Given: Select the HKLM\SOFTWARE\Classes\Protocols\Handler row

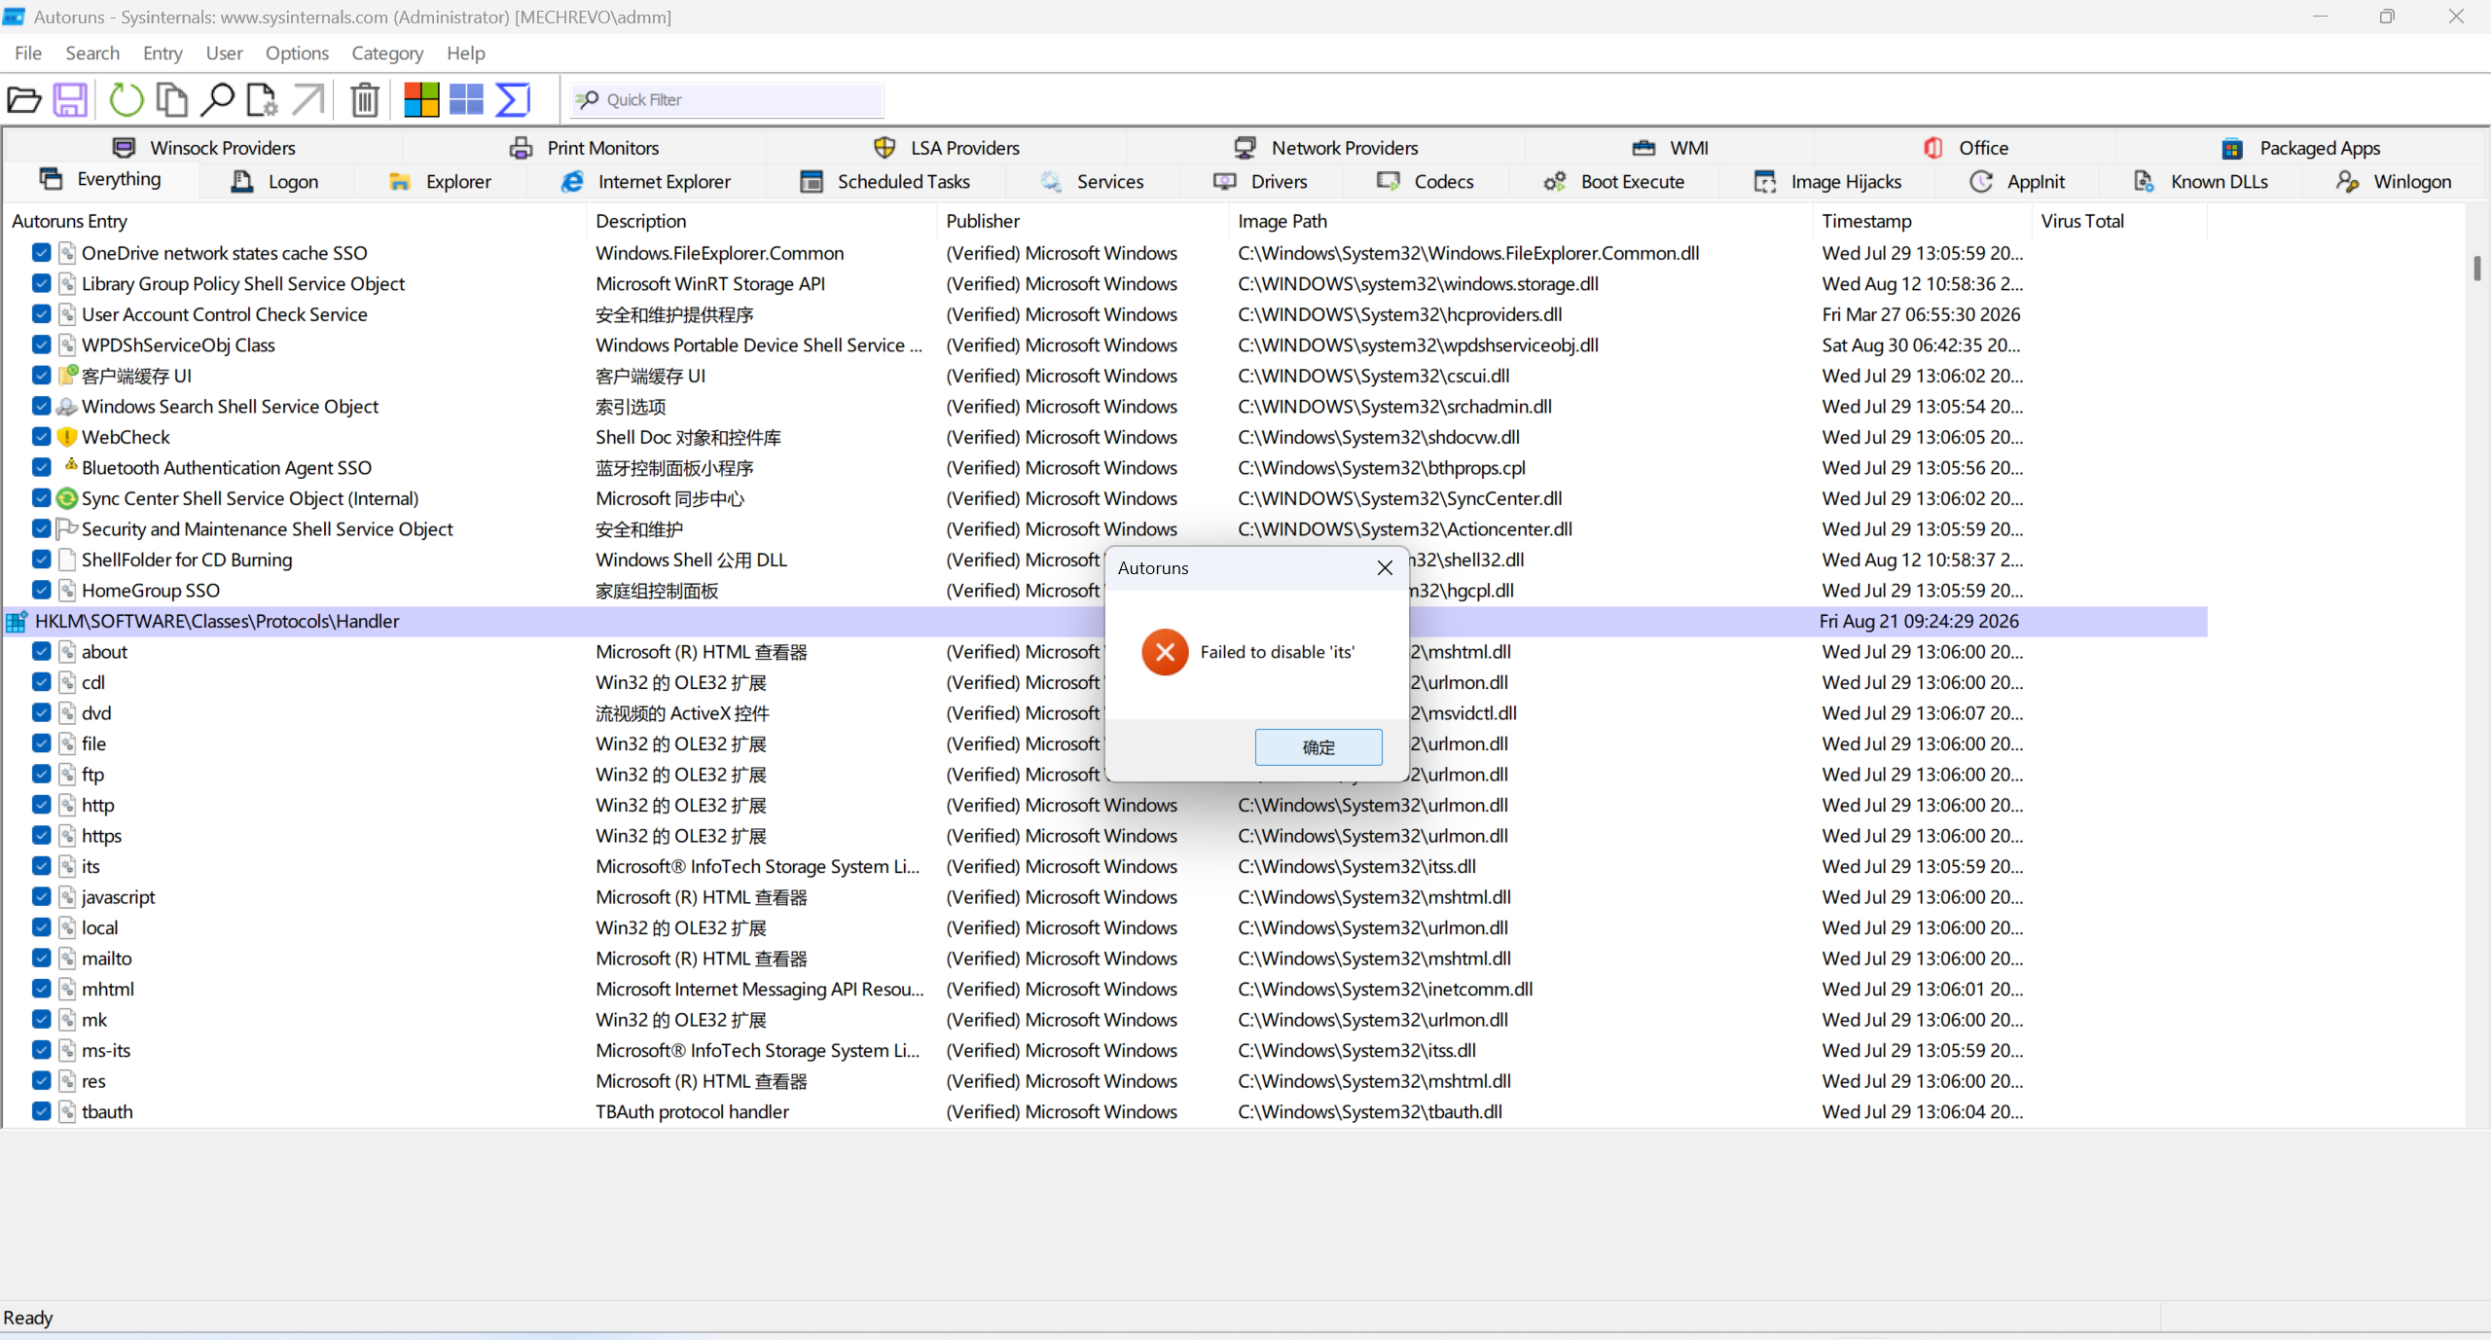Looking at the screenshot, I should [x=1105, y=622].
